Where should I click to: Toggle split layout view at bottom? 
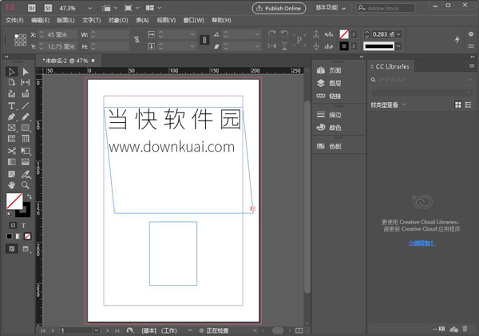click(299, 330)
